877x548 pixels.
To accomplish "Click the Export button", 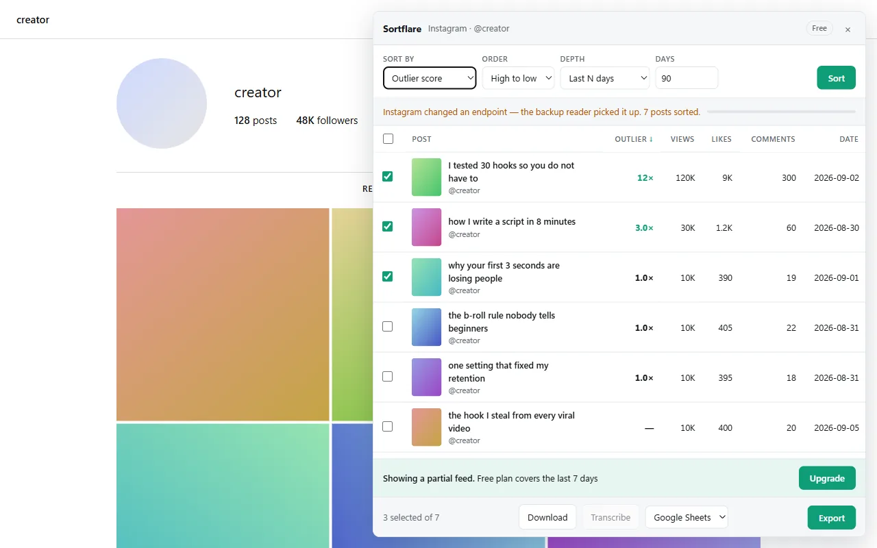I will 832,518.
